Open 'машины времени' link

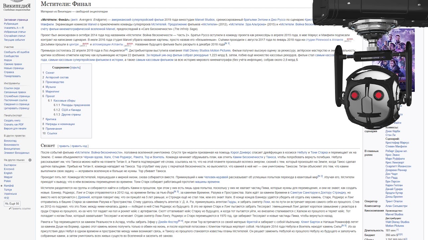tap(207, 182)
